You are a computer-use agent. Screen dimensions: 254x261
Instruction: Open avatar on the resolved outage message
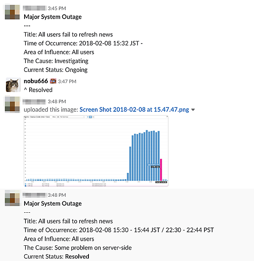coord(12,198)
